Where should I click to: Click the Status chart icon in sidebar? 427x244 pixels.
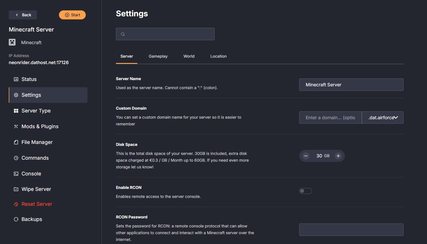pos(16,79)
